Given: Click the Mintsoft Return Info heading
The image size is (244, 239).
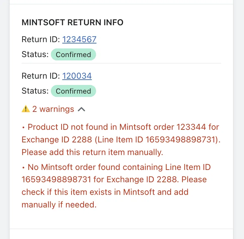Looking at the screenshot, I should pos(72,23).
